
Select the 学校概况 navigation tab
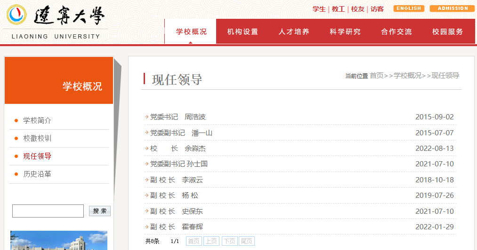point(191,31)
